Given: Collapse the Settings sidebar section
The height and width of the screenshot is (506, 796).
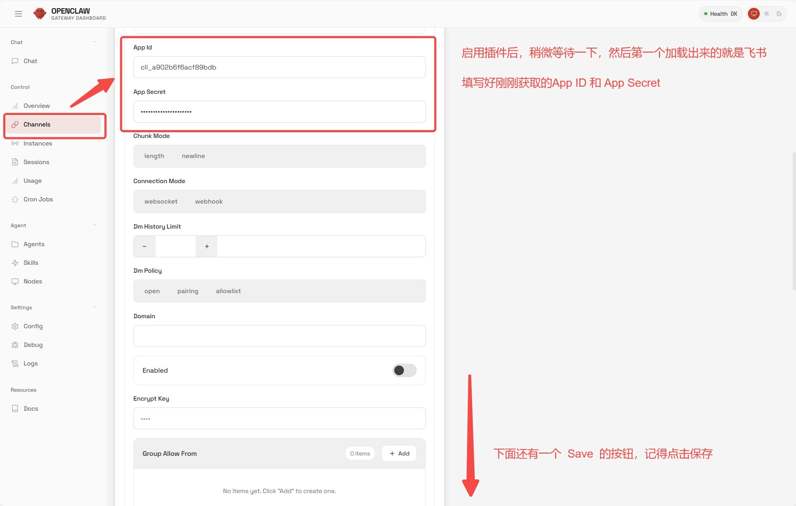Looking at the screenshot, I should tap(94, 307).
